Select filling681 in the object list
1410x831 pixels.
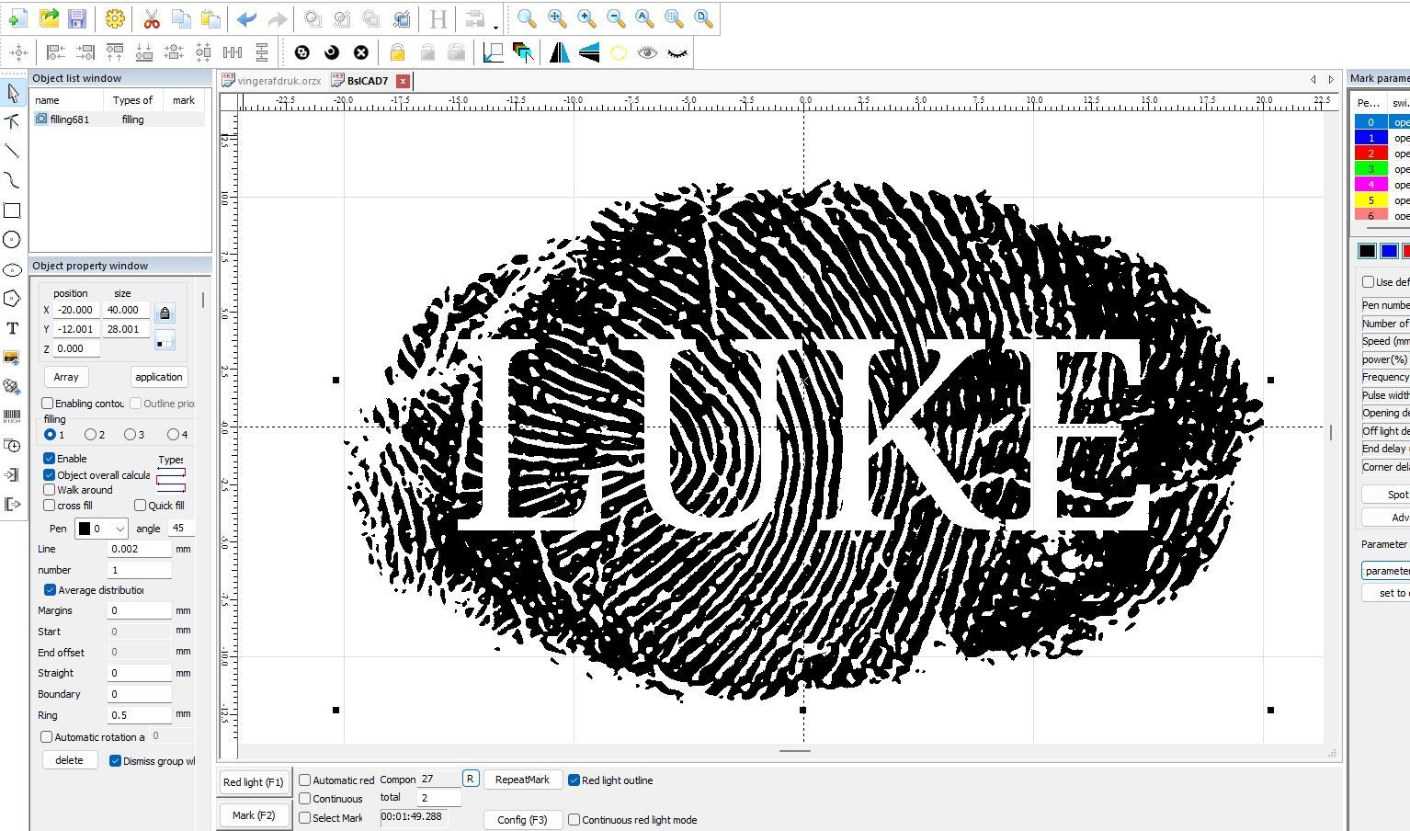[x=70, y=120]
